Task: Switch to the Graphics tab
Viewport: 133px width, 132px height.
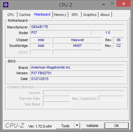Action: pyautogui.click(x=90, y=15)
